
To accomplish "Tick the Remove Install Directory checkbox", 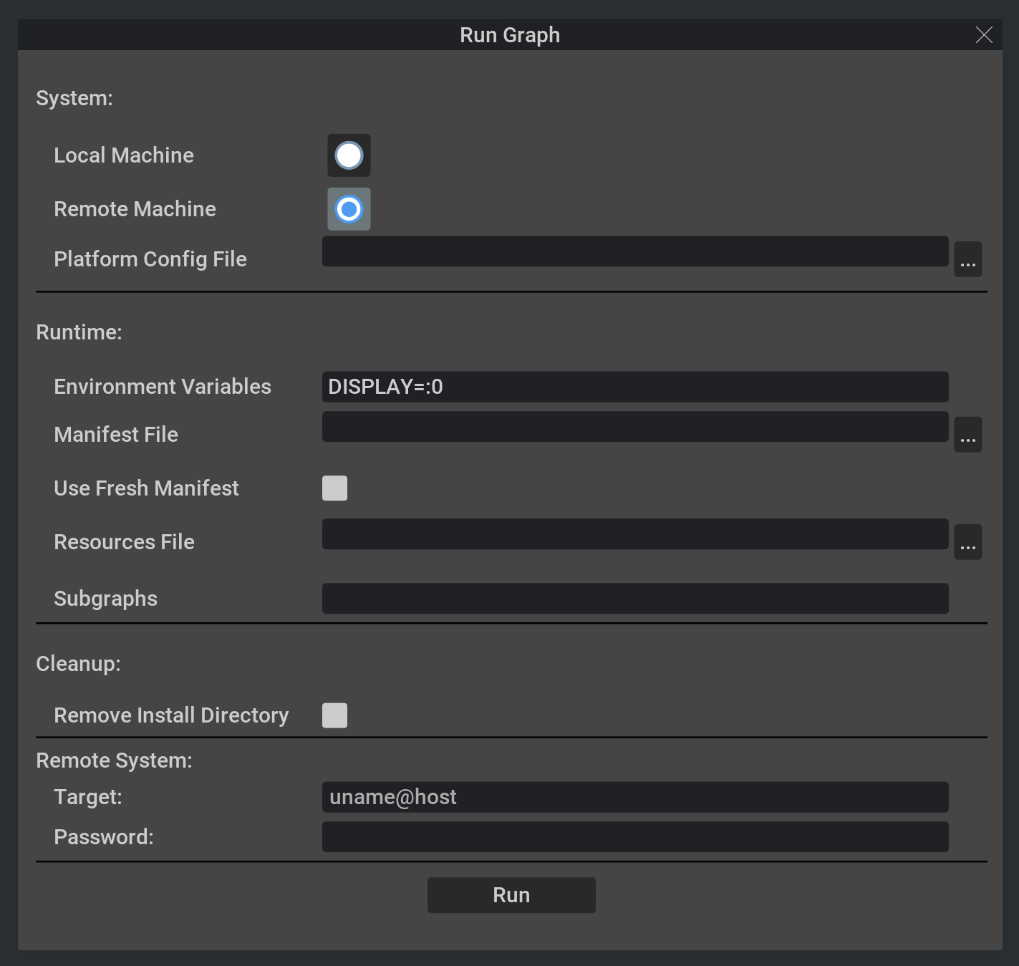I will pos(334,715).
